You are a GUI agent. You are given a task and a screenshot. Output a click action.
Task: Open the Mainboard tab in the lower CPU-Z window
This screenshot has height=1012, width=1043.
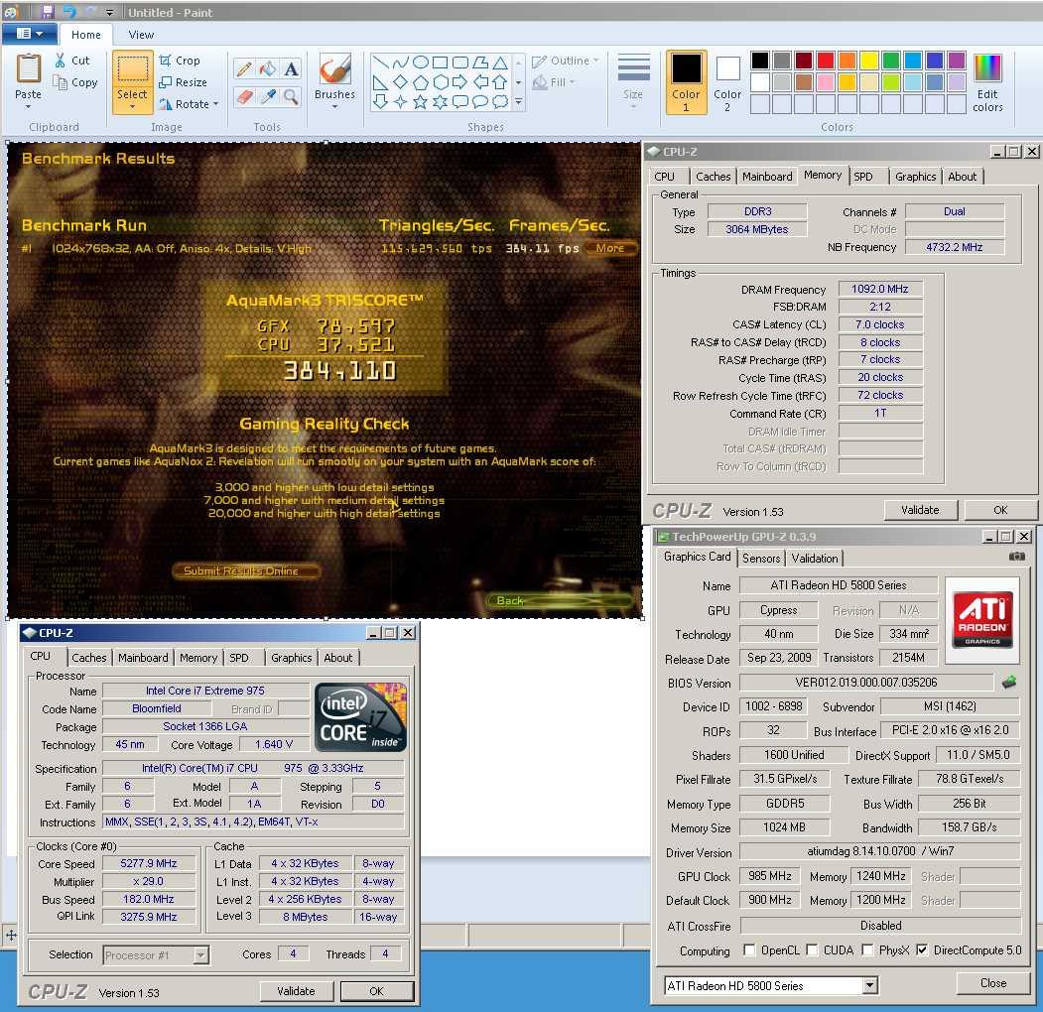point(143,658)
